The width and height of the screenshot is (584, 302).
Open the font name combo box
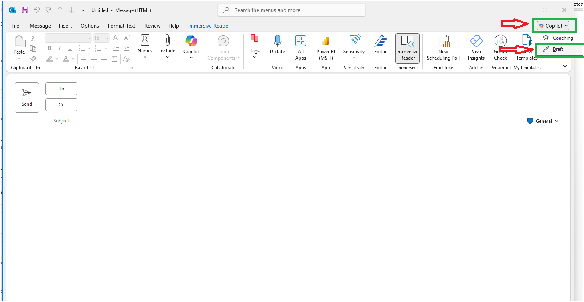coord(68,38)
